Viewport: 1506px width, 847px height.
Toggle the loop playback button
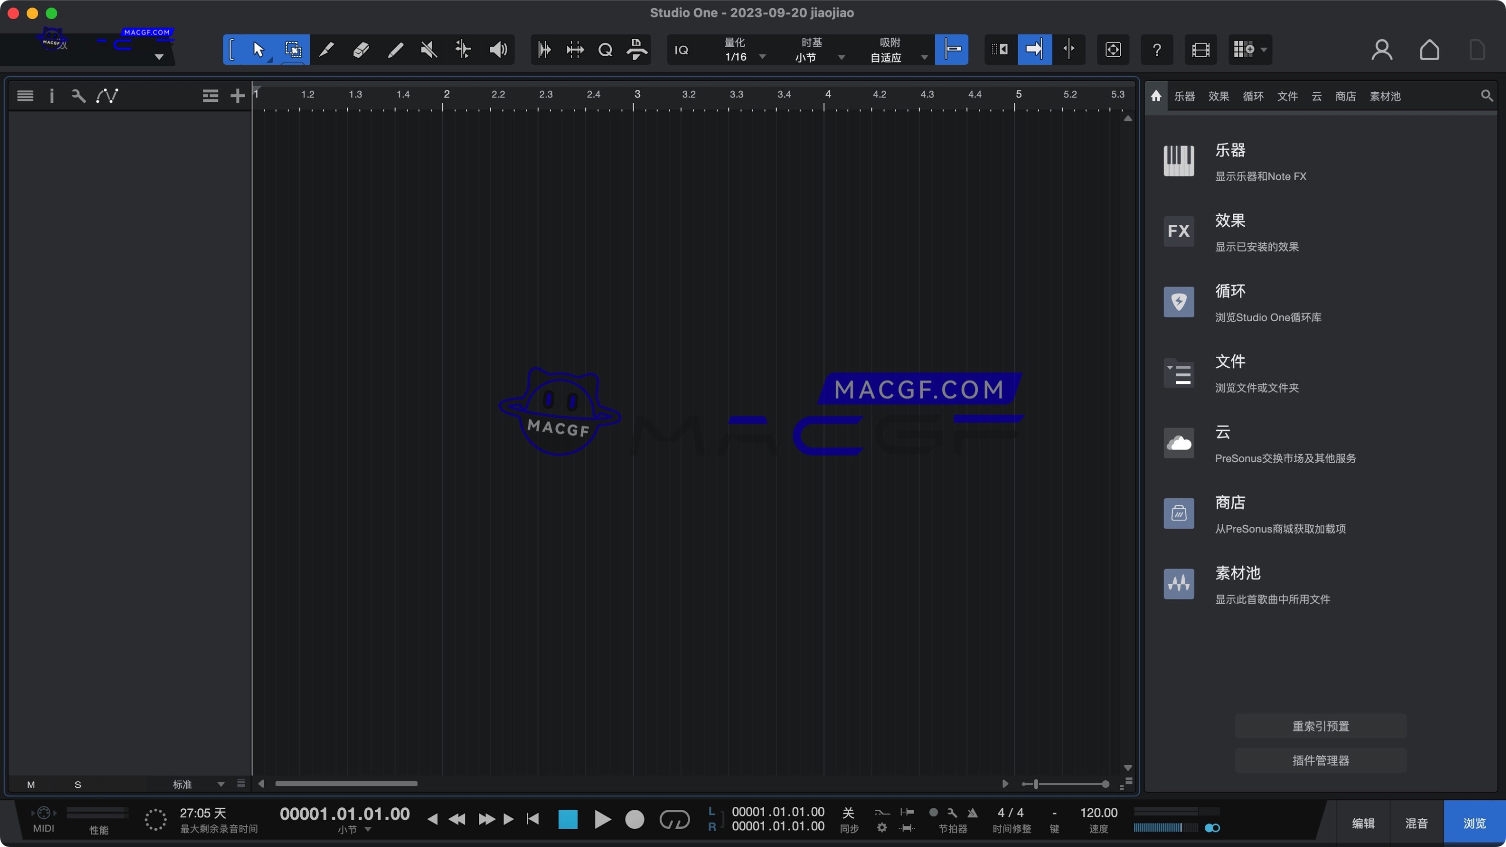(x=675, y=819)
